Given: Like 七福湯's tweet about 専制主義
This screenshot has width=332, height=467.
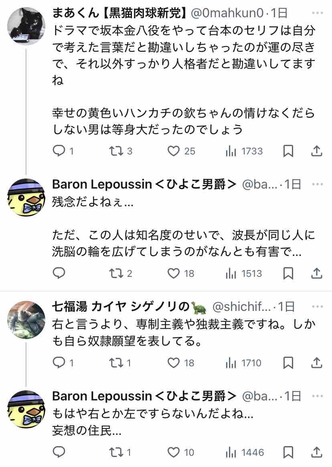Looking at the screenshot, I should click(x=173, y=363).
